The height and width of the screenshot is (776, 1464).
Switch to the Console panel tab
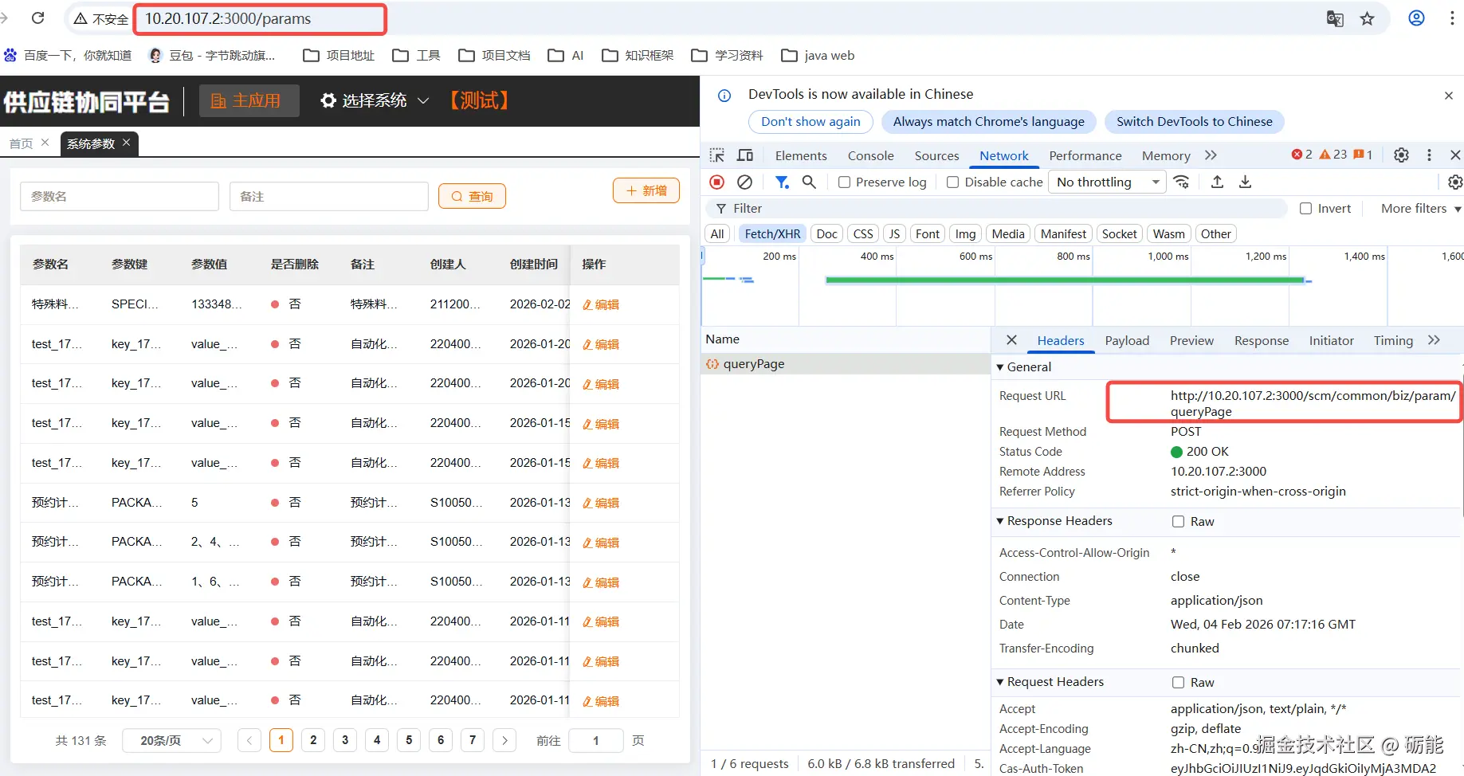pyautogui.click(x=870, y=156)
